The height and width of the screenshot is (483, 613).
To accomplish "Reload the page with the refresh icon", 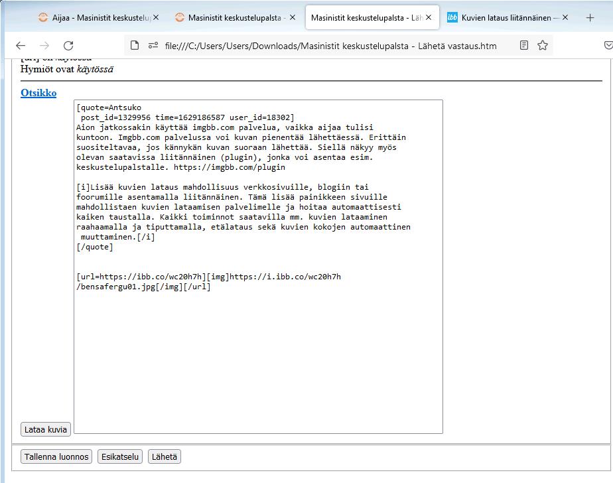I will click(x=68, y=46).
